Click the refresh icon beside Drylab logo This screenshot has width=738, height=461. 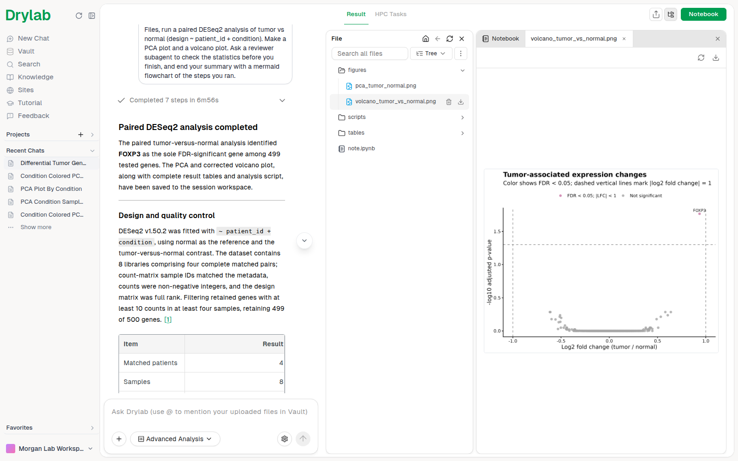click(x=79, y=16)
